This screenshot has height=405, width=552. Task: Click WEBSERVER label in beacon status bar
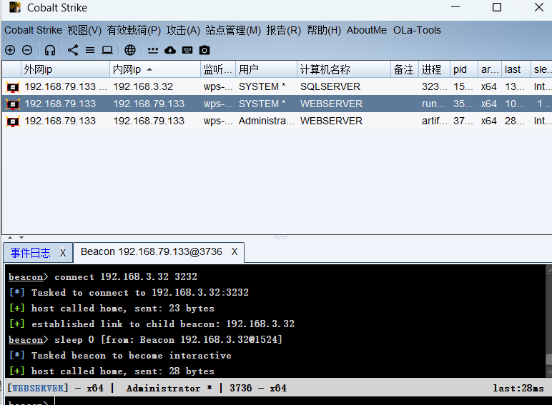[x=38, y=388]
